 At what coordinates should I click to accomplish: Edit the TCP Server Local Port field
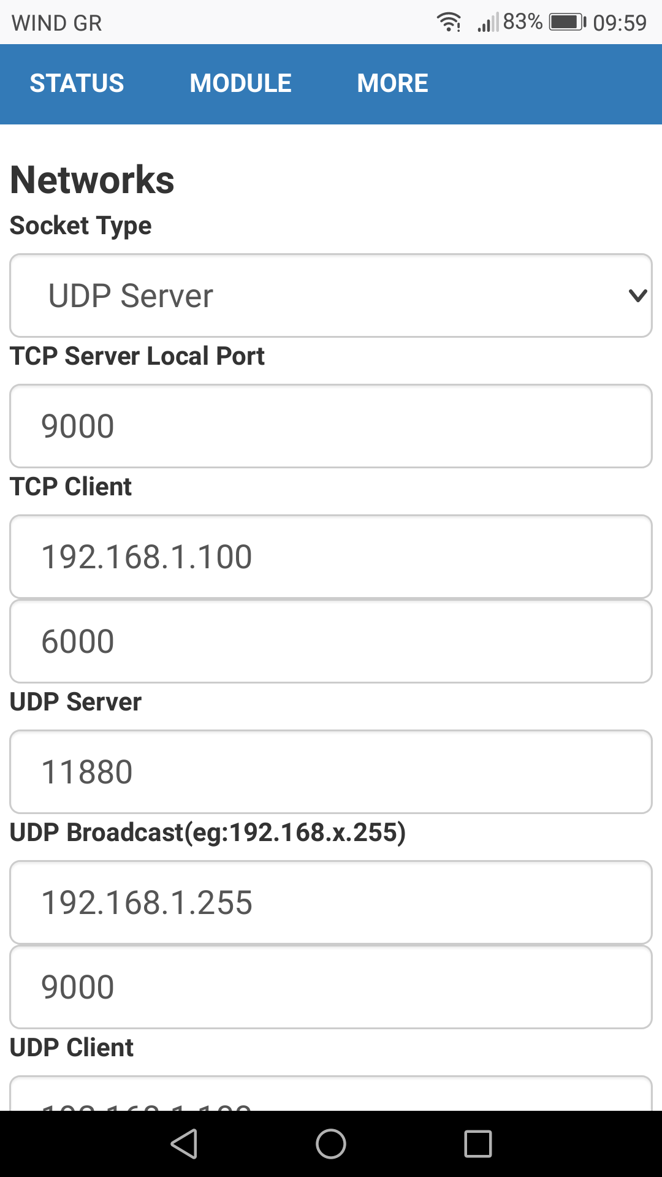(x=331, y=426)
